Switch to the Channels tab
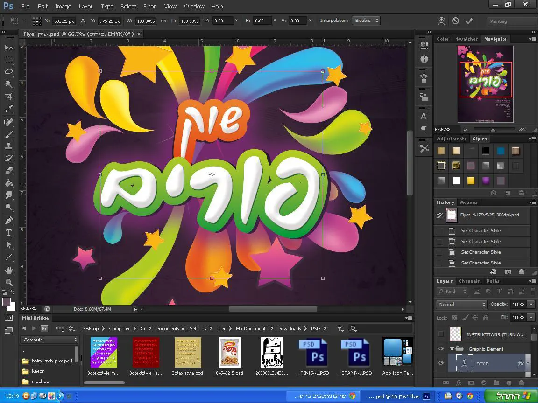Viewport: 538px width, 403px height. click(469, 281)
